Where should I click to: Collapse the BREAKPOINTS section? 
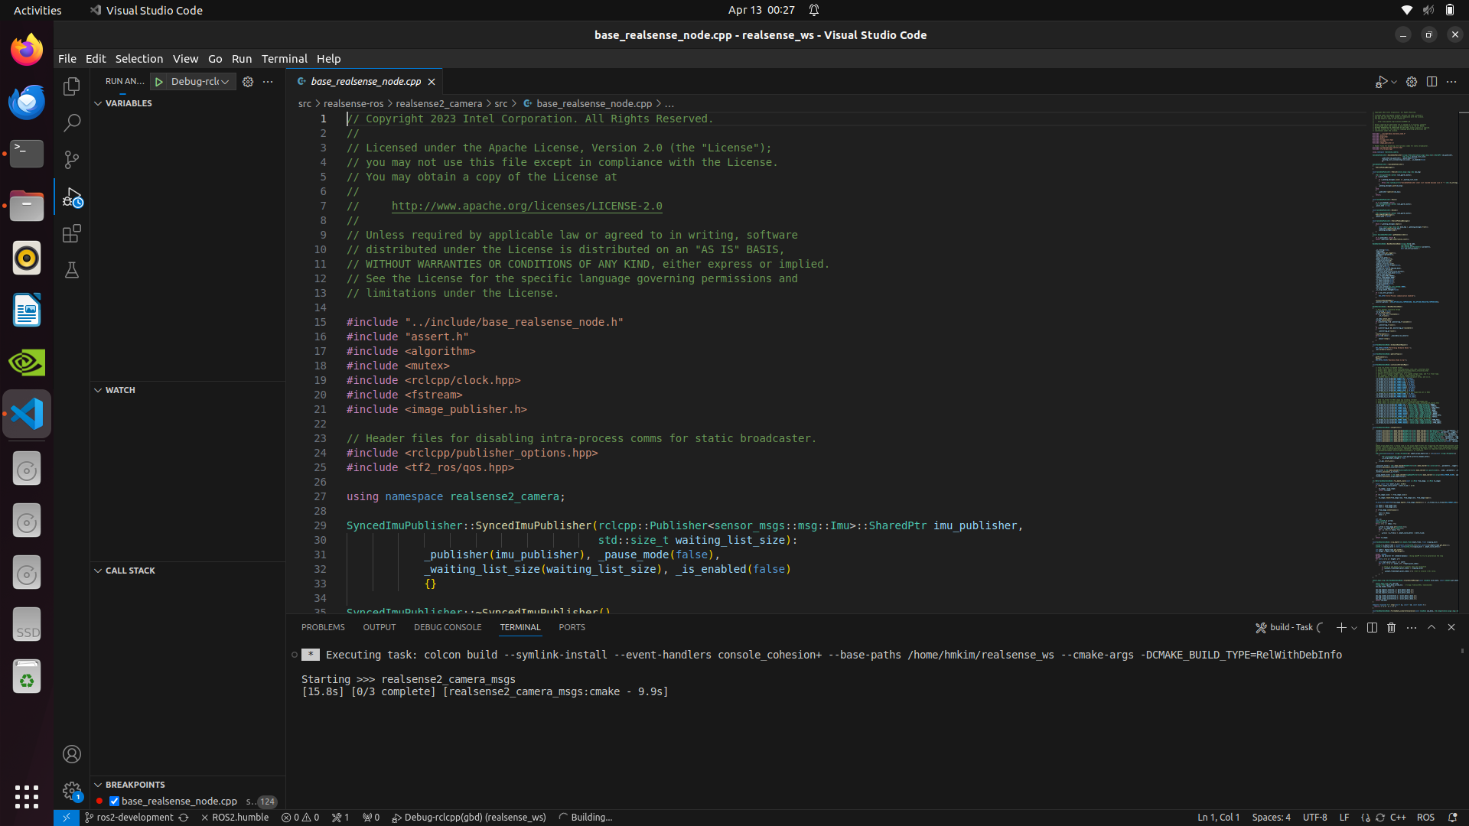(98, 785)
